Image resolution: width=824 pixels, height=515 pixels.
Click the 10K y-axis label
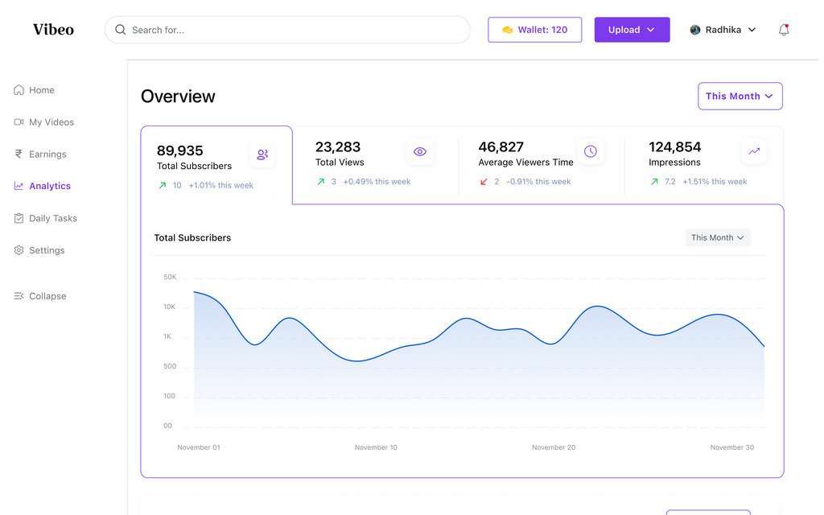point(169,307)
